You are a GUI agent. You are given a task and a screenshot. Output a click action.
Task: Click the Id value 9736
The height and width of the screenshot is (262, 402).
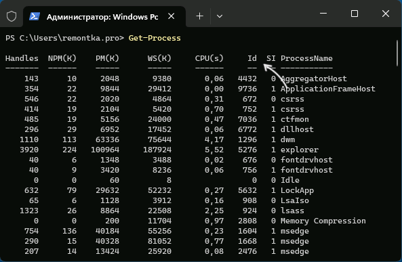pos(247,89)
